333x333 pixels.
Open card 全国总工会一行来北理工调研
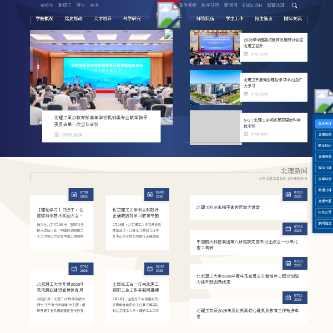click(135, 287)
